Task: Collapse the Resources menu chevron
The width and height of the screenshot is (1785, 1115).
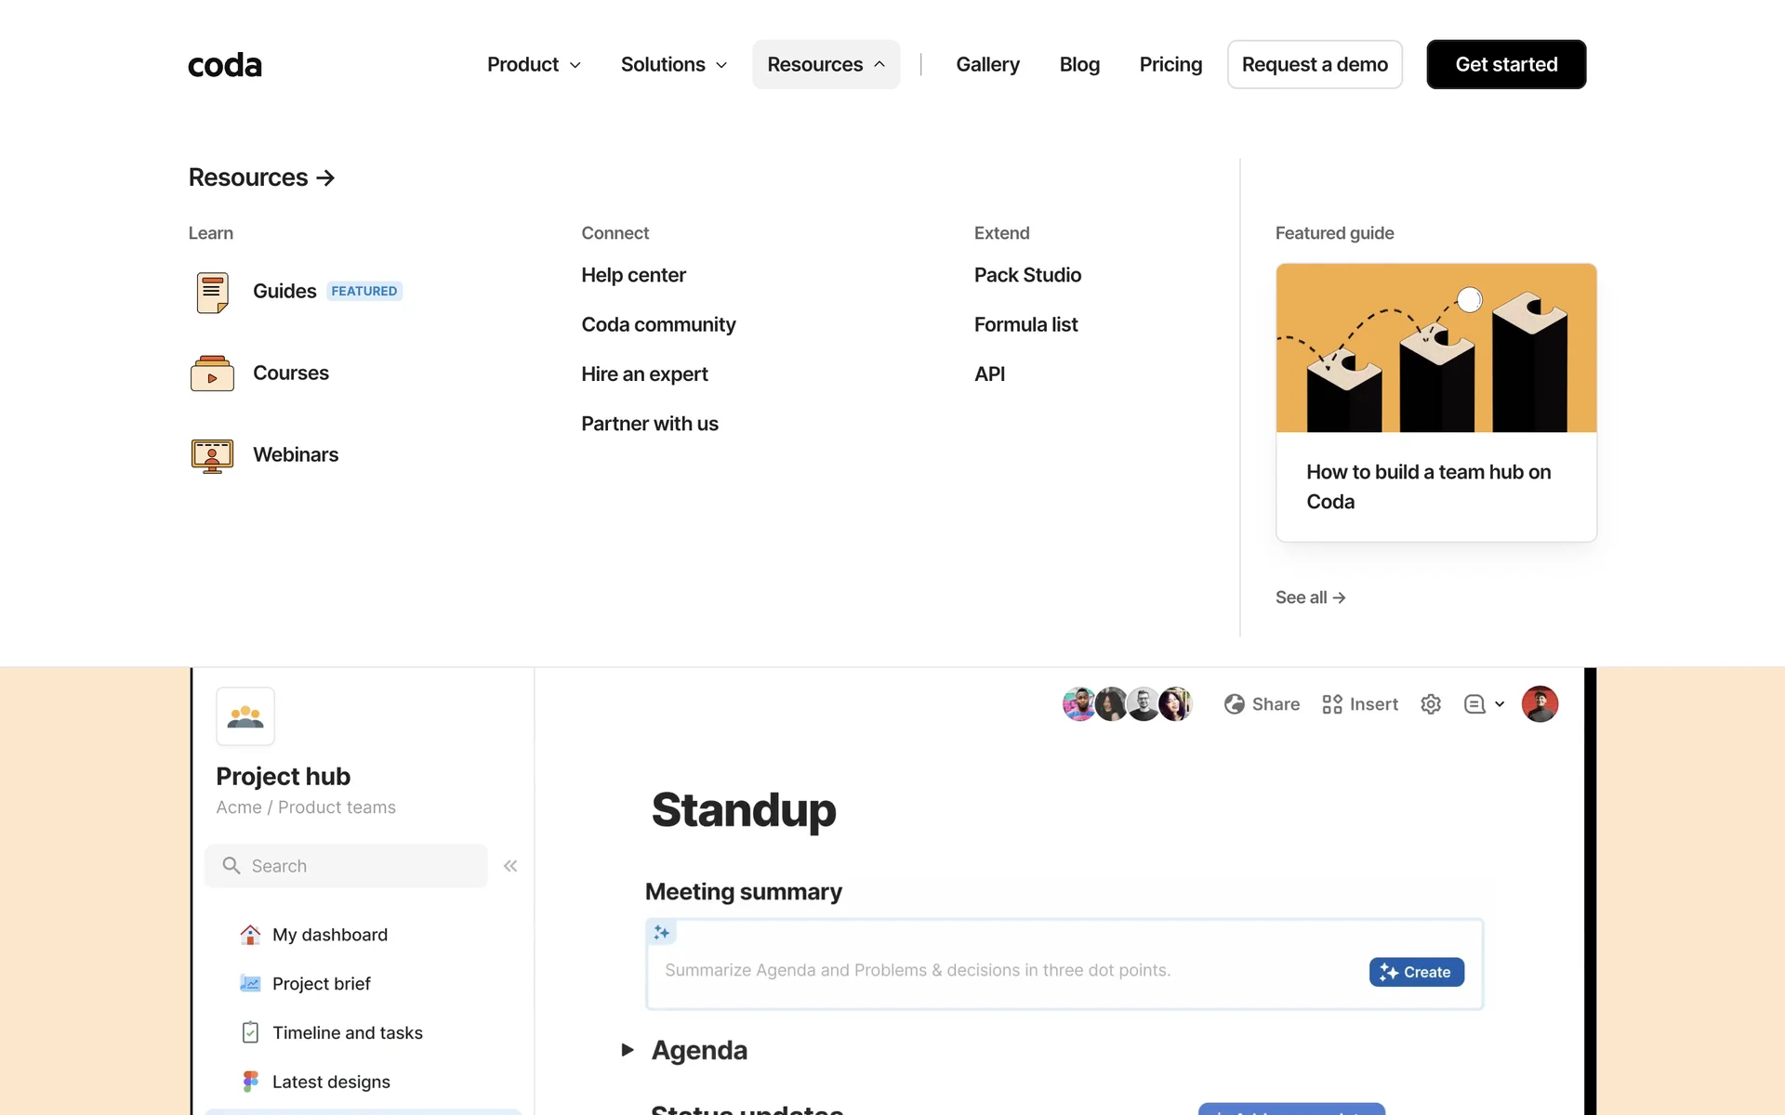Action: pyautogui.click(x=879, y=65)
